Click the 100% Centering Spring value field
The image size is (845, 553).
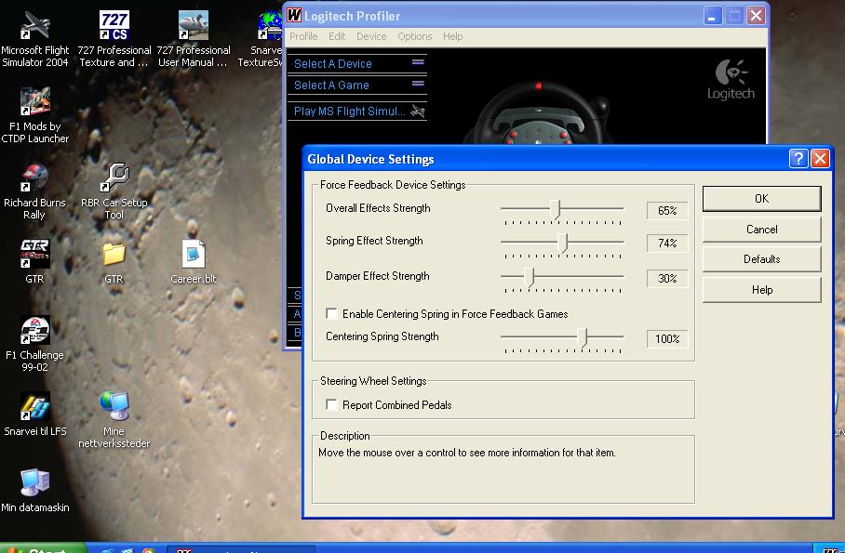(667, 338)
